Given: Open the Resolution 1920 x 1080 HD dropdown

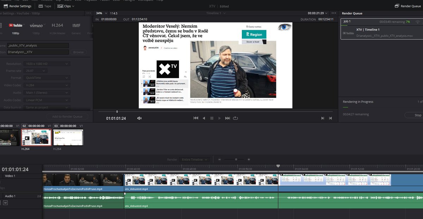Looking at the screenshot, I should click(x=47, y=64).
